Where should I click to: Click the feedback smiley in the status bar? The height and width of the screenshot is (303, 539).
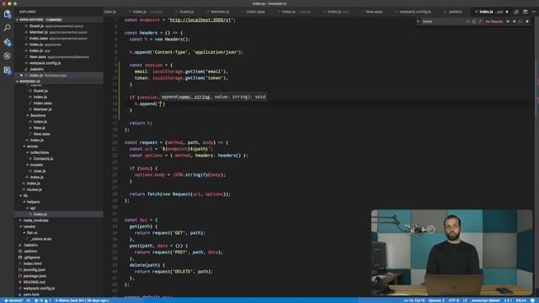[532, 300]
